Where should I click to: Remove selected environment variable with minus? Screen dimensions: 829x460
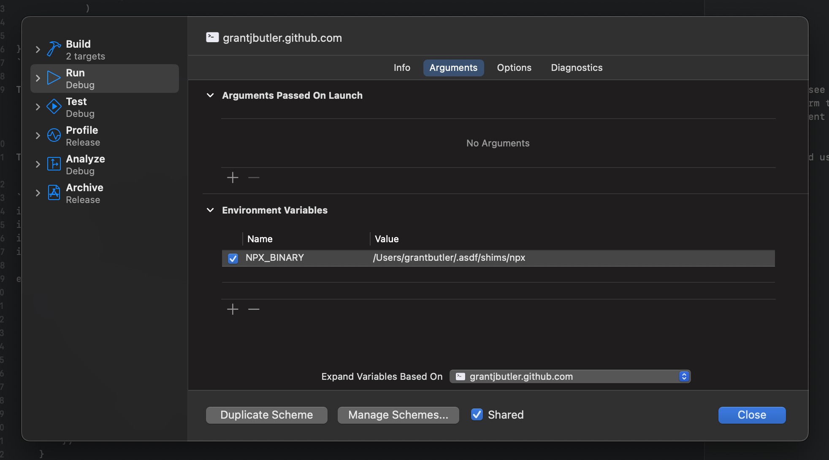pos(254,309)
